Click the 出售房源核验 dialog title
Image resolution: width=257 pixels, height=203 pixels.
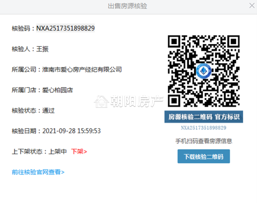(127, 6)
